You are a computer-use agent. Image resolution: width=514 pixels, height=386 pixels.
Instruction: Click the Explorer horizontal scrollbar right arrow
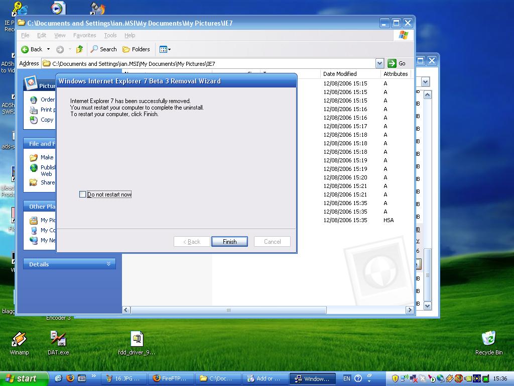[x=410, y=310]
